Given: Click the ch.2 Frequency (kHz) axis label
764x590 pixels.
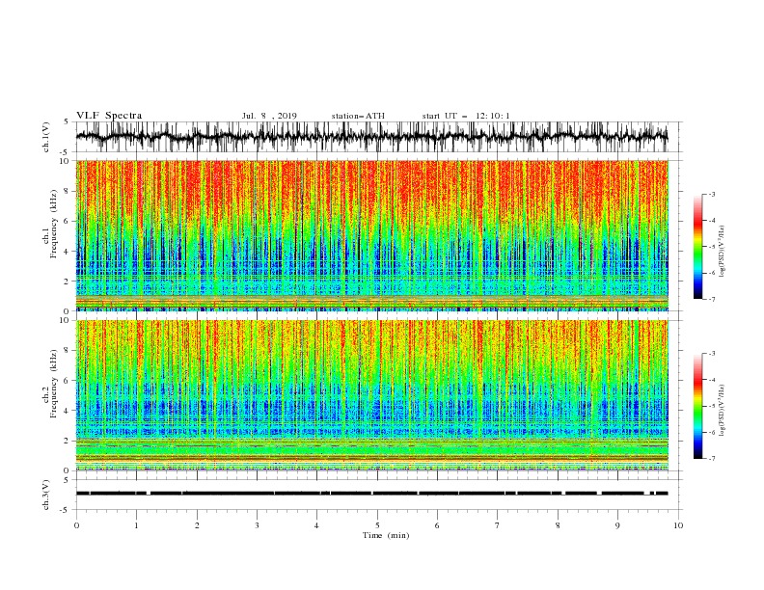Looking at the screenshot, I should (50, 384).
